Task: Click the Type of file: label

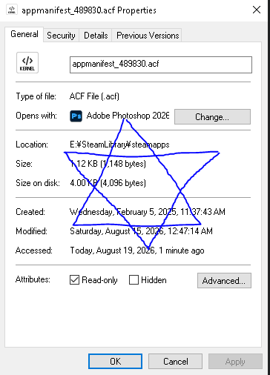Action: [36, 96]
